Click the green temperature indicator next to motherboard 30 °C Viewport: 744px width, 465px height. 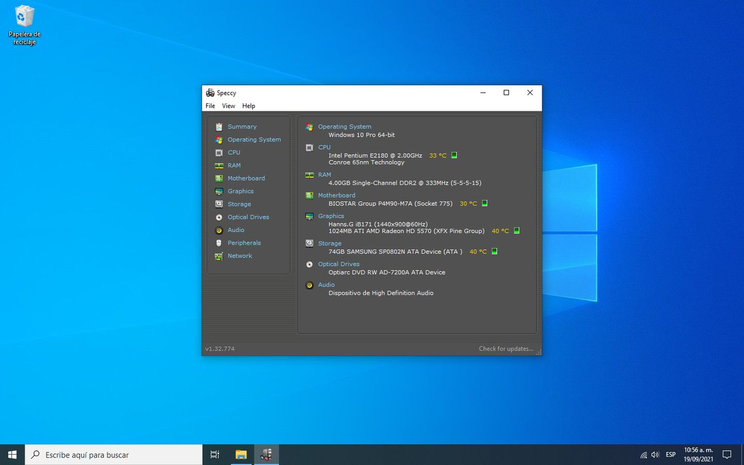[484, 203]
